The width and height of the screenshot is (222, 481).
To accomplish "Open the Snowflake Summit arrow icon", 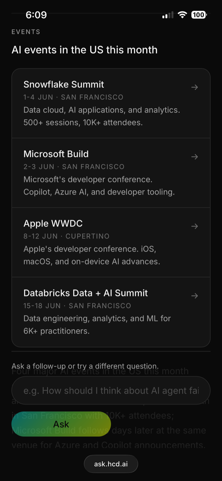I will coord(195,87).
